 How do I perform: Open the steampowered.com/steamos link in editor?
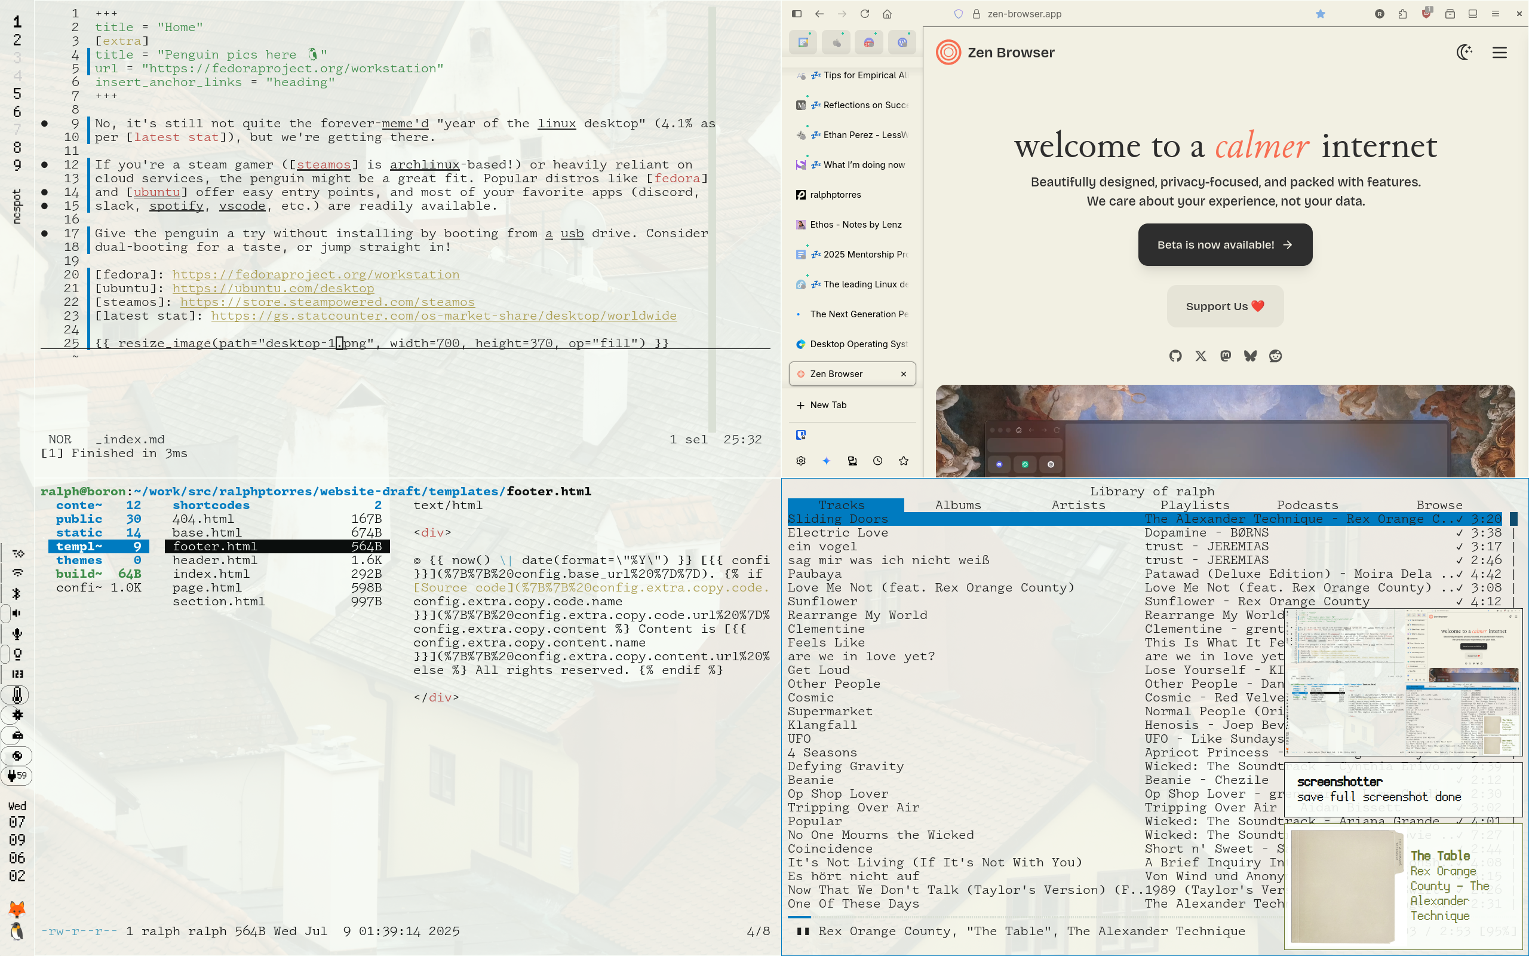327,302
